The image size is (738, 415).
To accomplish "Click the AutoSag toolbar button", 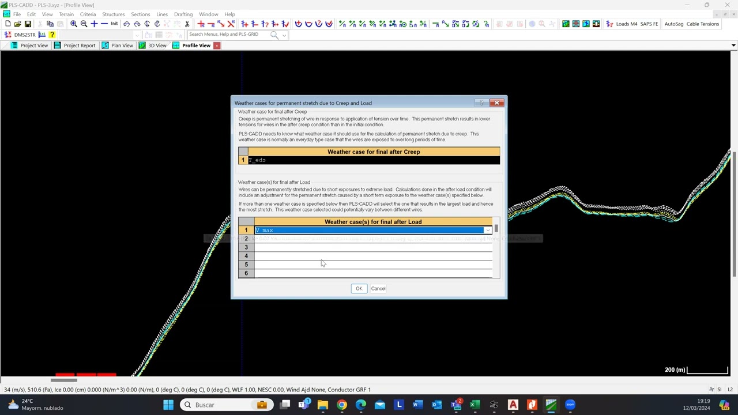I will click(673, 24).
